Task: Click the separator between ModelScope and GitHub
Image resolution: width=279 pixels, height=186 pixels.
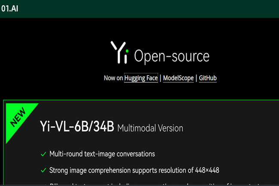Action: click(197, 78)
